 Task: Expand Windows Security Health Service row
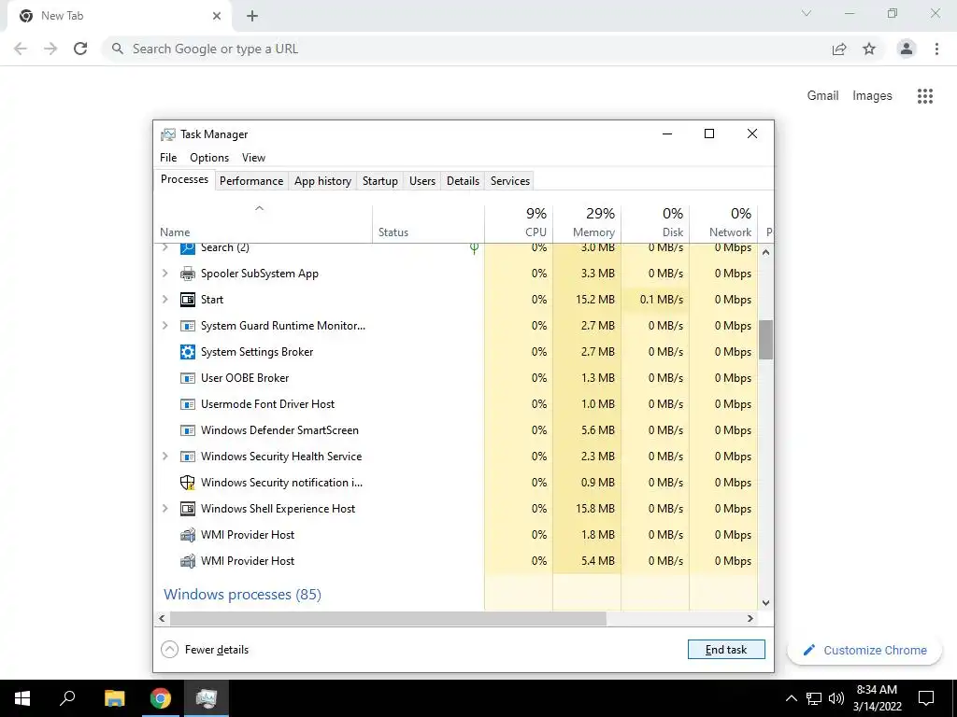click(164, 456)
